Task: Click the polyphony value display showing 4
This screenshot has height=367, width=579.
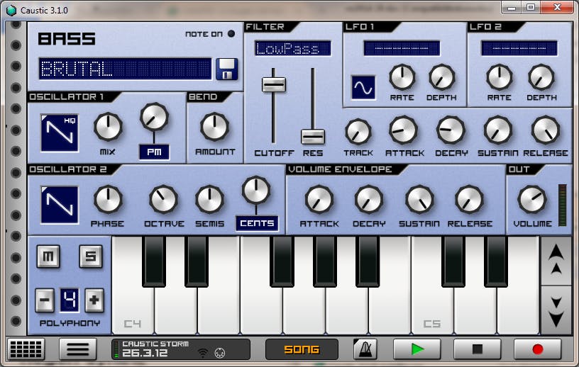Action: [69, 300]
